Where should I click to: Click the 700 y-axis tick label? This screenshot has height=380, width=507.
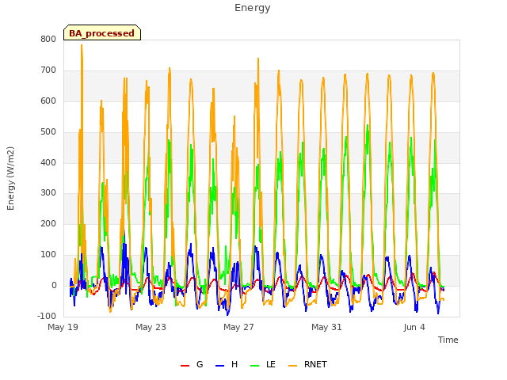click(48, 70)
